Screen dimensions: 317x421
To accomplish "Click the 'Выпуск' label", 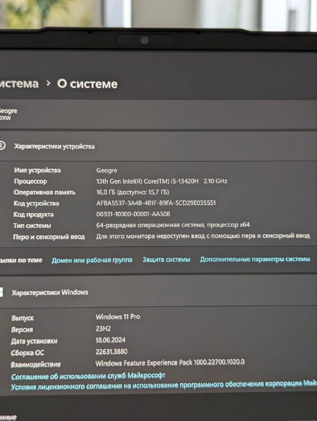I will click(23, 318).
